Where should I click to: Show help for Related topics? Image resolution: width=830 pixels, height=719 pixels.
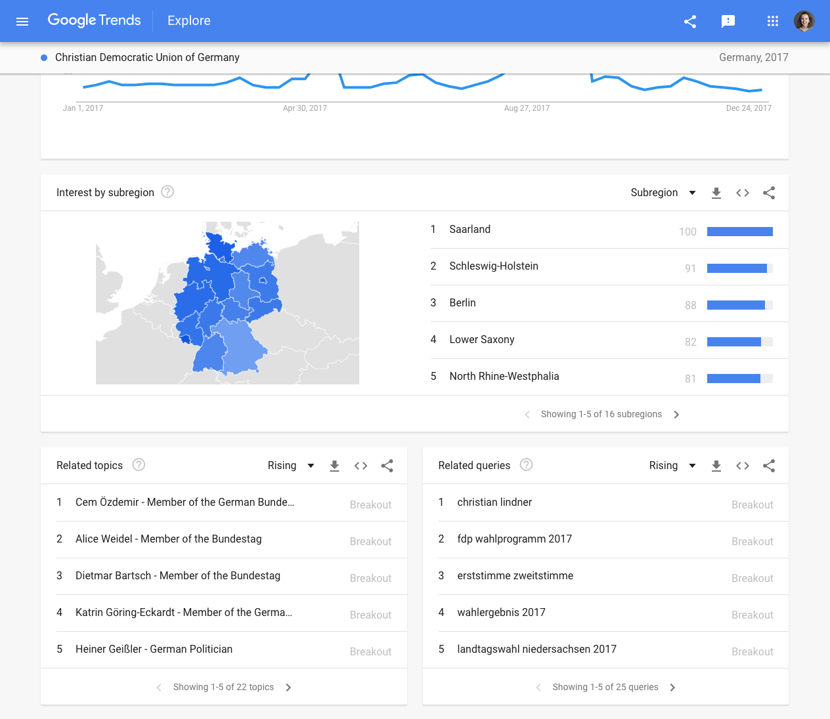139,464
